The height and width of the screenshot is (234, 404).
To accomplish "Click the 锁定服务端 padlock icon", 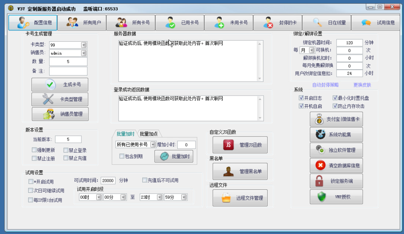I will coord(319,181).
